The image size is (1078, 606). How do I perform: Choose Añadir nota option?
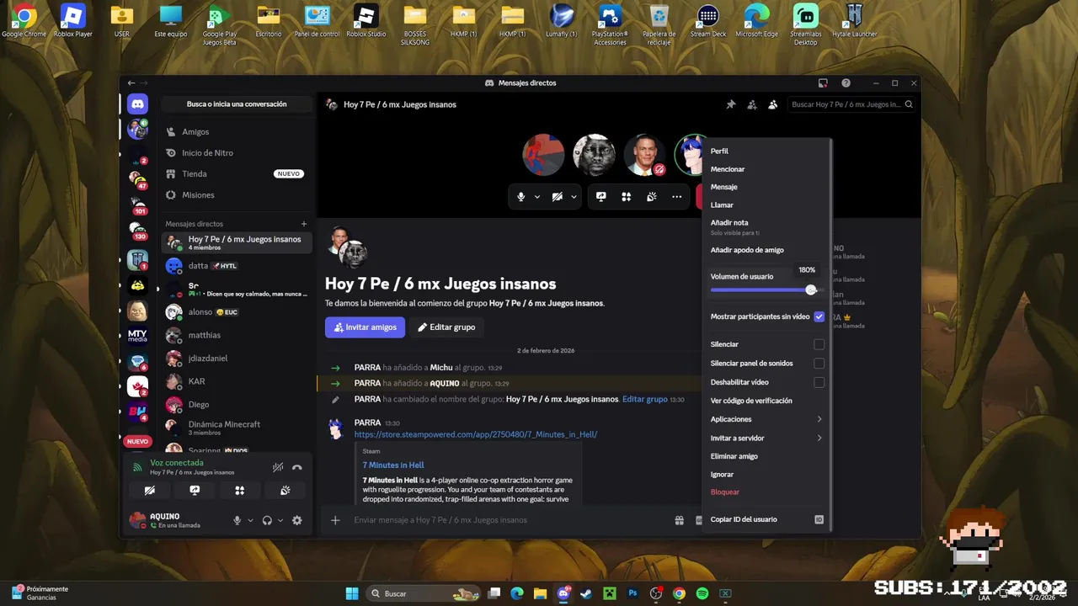coord(766,226)
